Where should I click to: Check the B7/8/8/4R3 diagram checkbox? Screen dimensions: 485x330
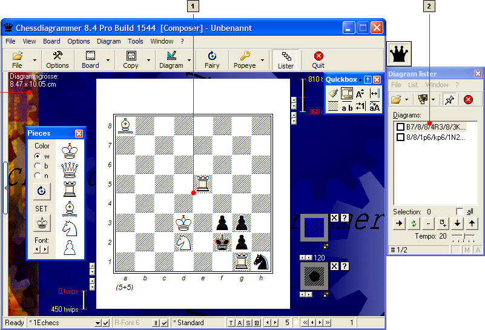[401, 127]
